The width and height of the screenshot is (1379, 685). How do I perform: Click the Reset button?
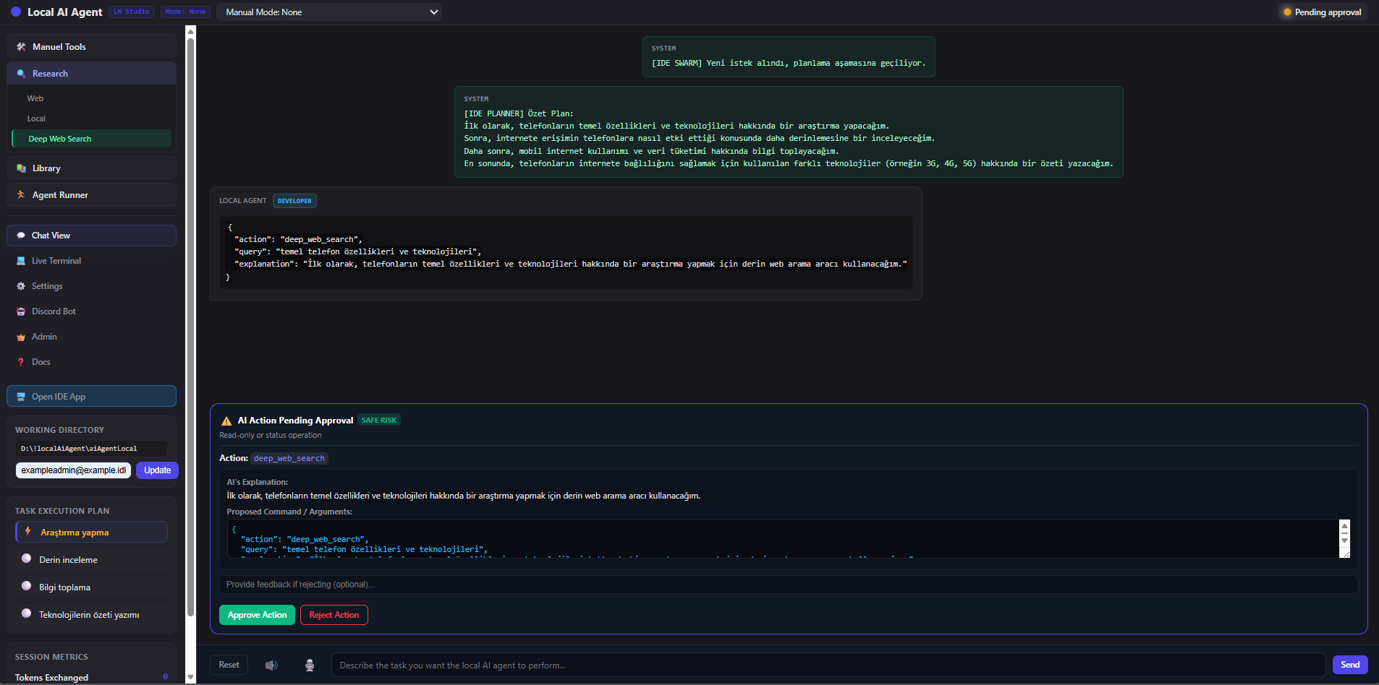[x=229, y=665]
